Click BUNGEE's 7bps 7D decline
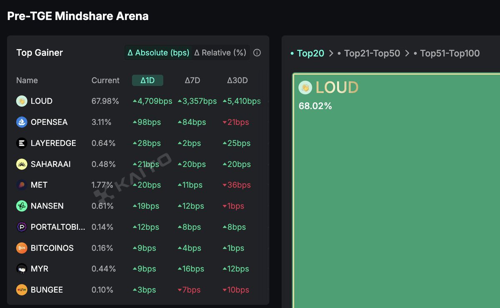 189,290
